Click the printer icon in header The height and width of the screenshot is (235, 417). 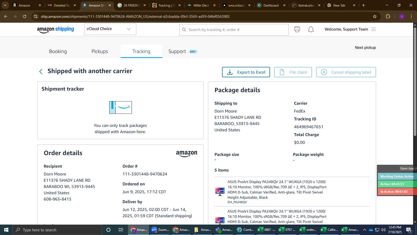(297, 29)
